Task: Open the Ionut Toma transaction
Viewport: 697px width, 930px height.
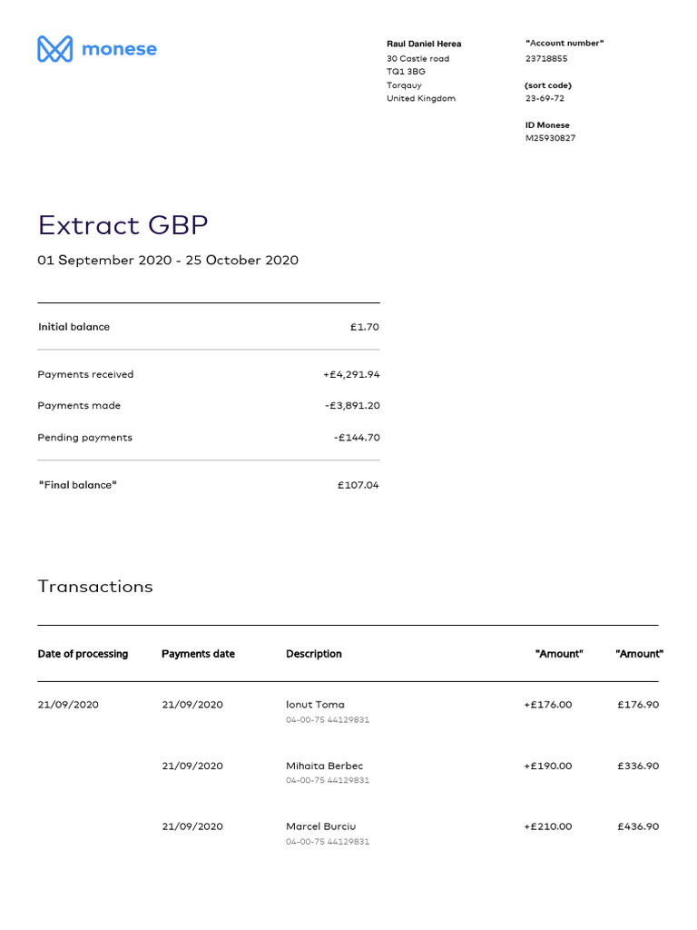Action: click(315, 705)
